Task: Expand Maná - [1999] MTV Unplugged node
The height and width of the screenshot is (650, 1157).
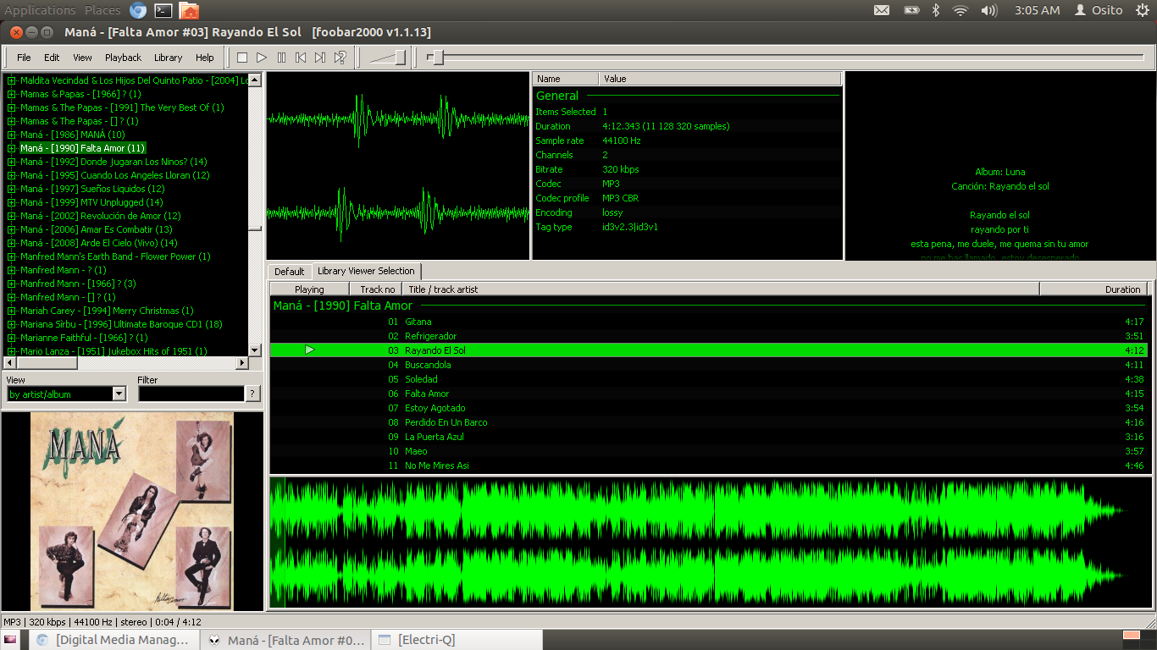Action: pyautogui.click(x=12, y=202)
